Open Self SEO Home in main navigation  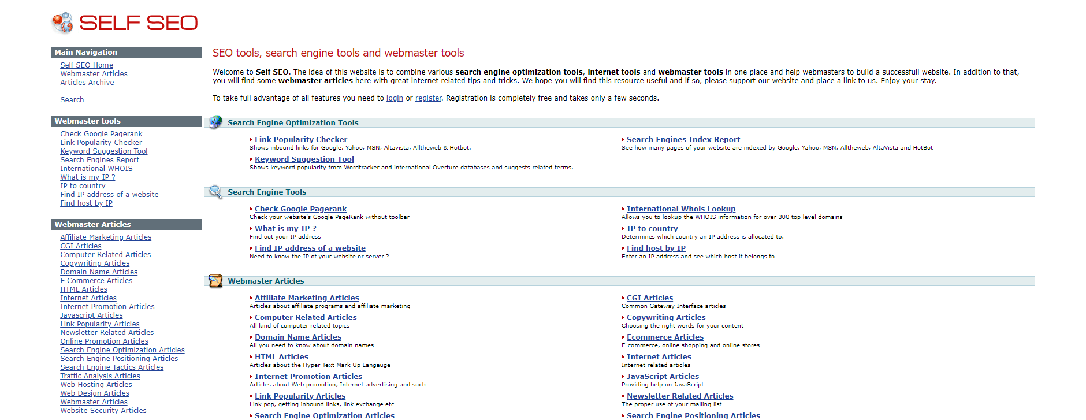click(87, 65)
